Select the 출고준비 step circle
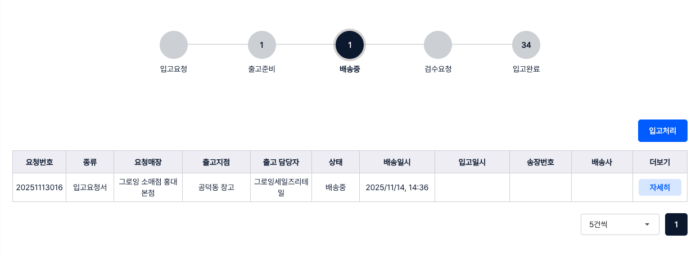This screenshot has height=253, width=696. pyautogui.click(x=261, y=45)
